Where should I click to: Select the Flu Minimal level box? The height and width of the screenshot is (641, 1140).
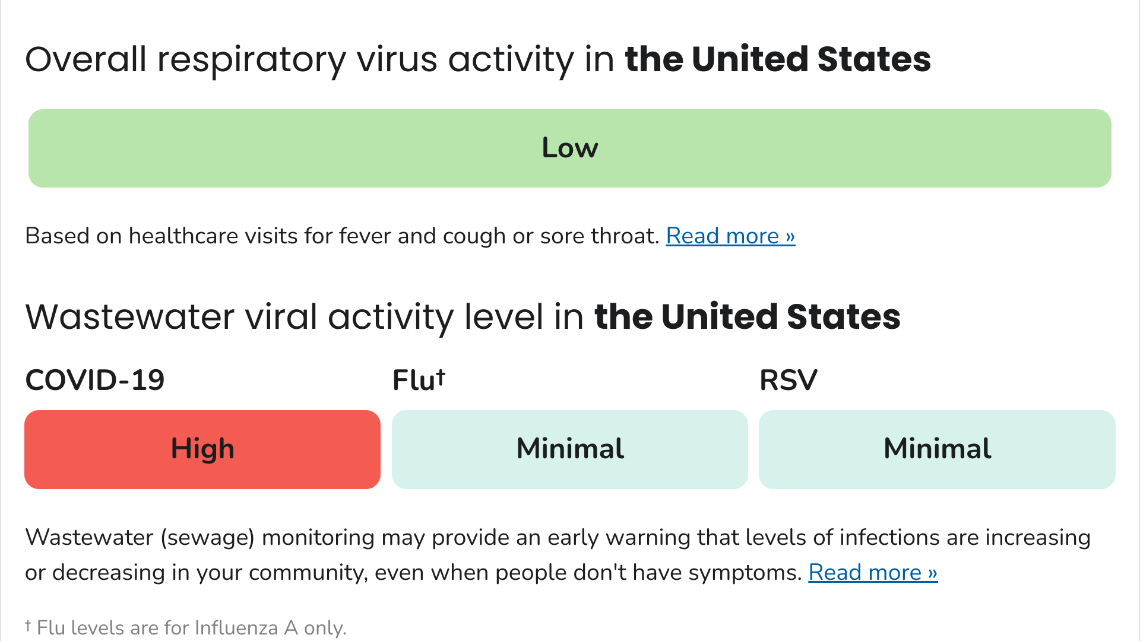569,449
